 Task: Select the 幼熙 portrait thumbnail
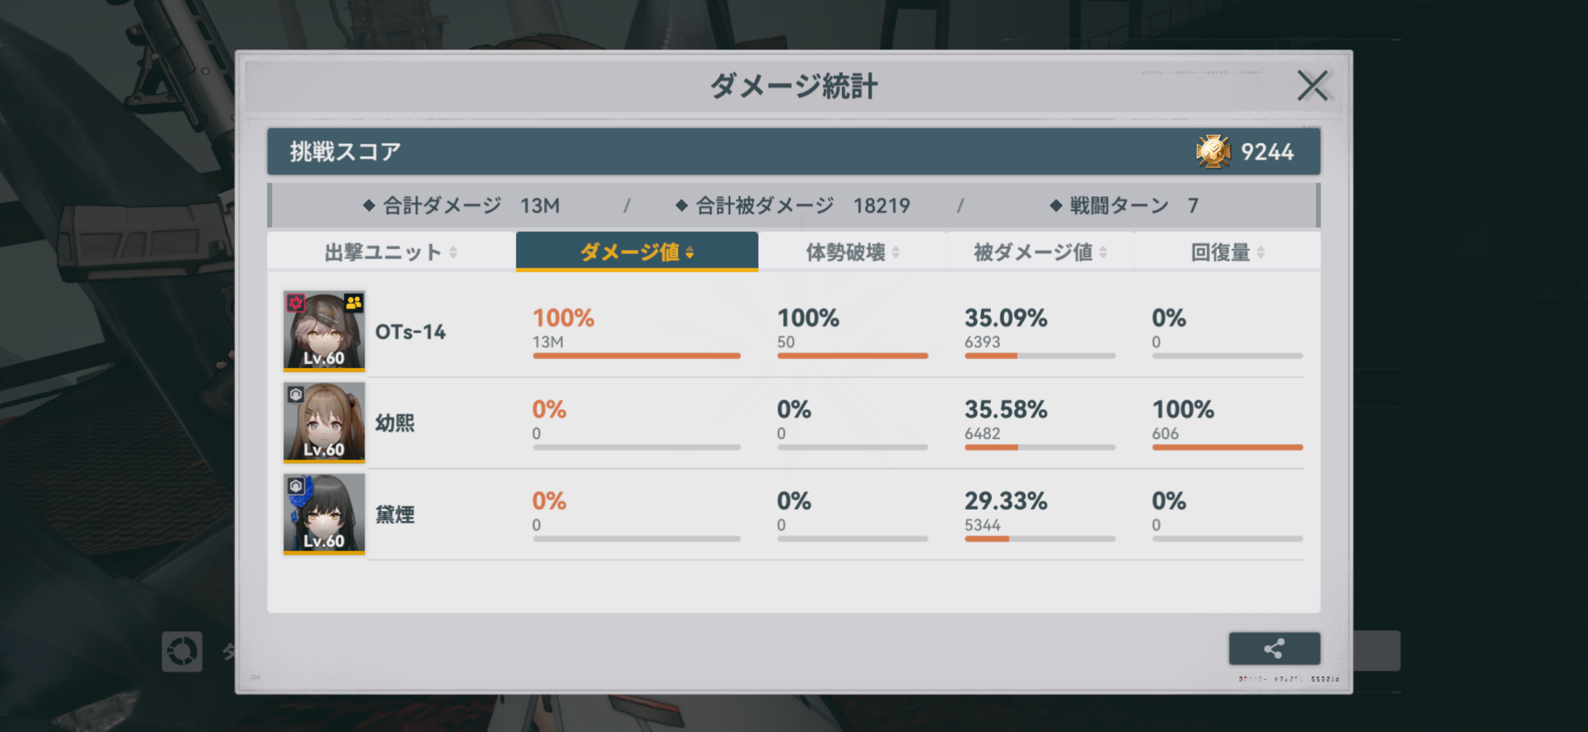(x=324, y=422)
